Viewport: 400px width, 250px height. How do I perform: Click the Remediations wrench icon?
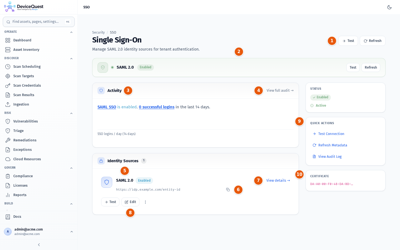(8, 140)
